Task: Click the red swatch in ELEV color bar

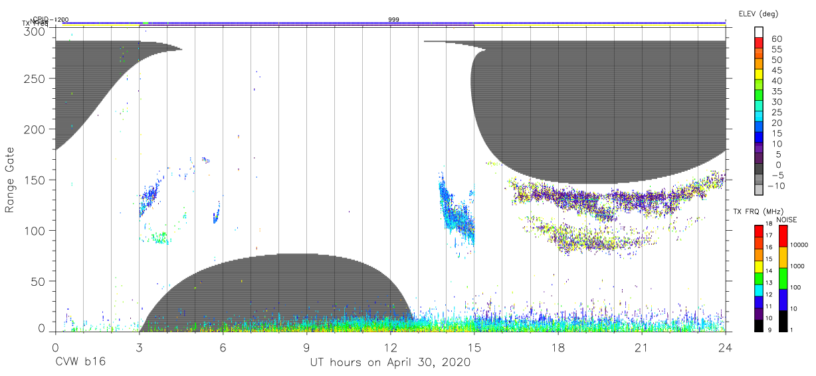Action: point(760,41)
